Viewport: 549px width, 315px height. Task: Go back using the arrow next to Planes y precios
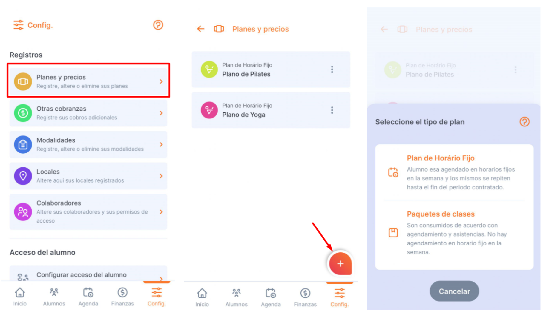tap(201, 29)
